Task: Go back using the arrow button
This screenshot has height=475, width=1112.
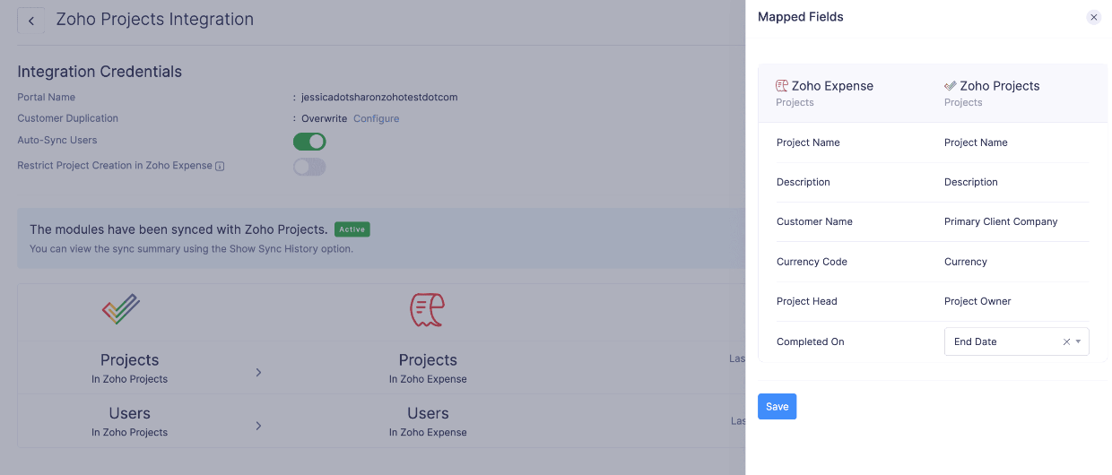Action: coord(31,20)
